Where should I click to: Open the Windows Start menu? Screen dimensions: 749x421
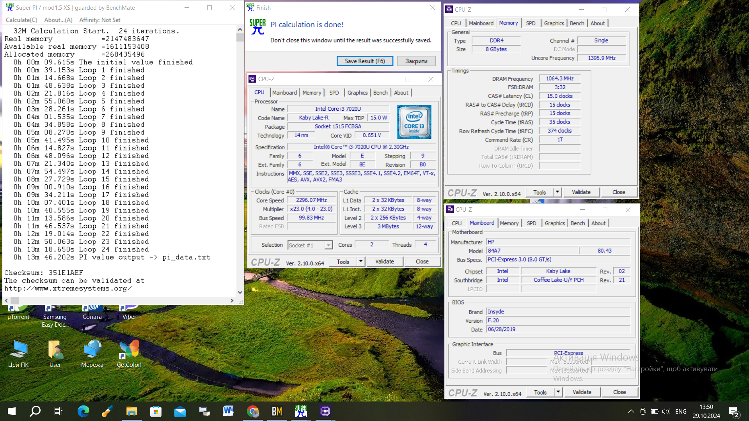[12, 411]
